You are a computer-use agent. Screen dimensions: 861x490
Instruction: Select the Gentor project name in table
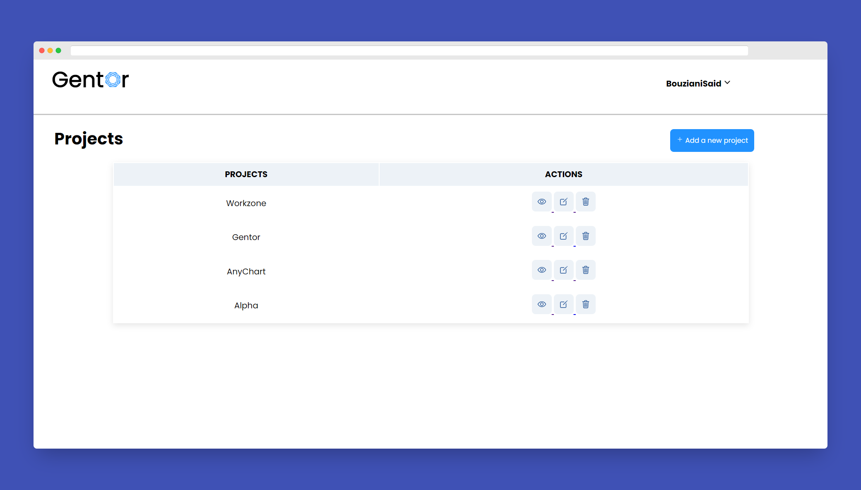(246, 237)
